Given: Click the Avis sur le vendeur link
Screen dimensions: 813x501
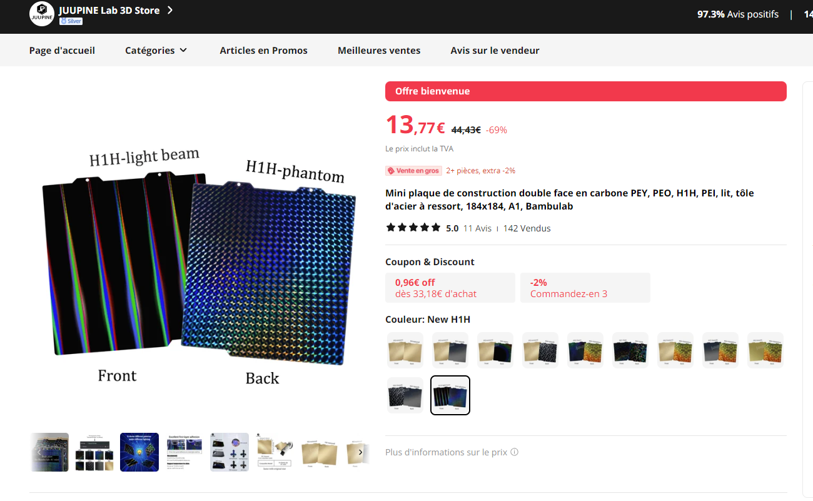Looking at the screenshot, I should 495,51.
